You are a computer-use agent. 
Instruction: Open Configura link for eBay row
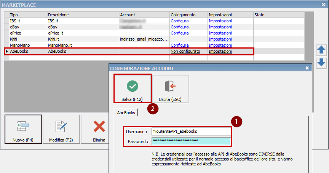click(x=180, y=27)
